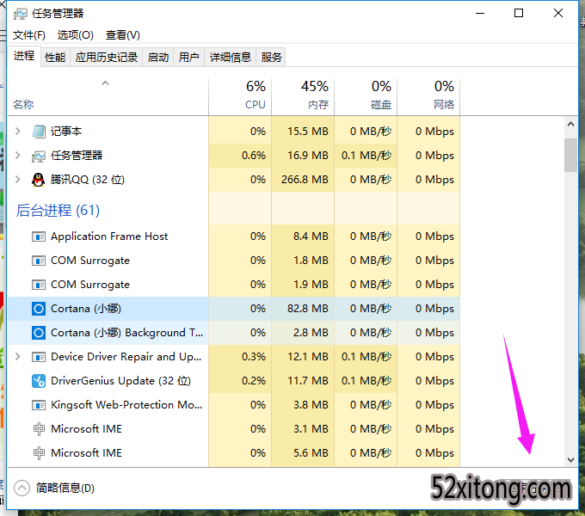Switch to the 性能 tab
585x516 pixels.
[x=55, y=58]
